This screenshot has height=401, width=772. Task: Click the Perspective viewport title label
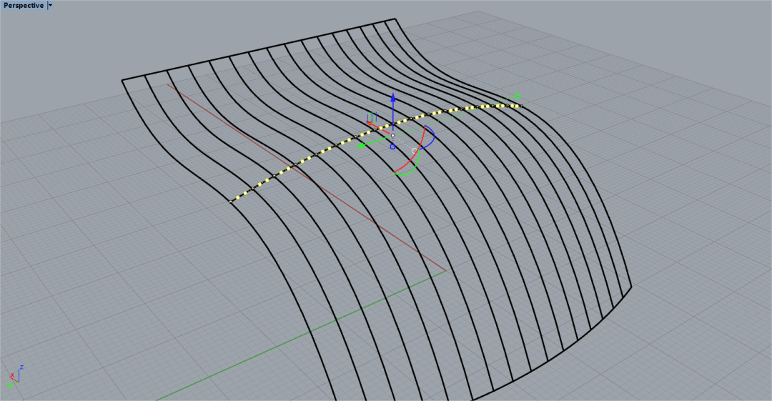pyautogui.click(x=23, y=6)
